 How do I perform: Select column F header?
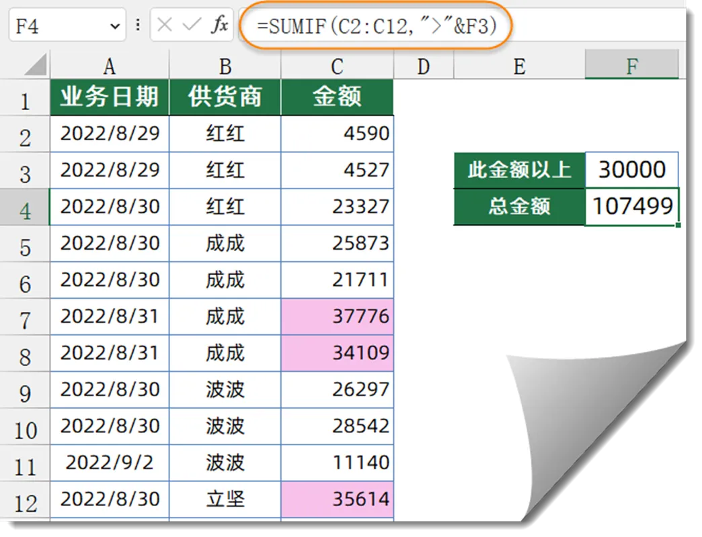631,66
